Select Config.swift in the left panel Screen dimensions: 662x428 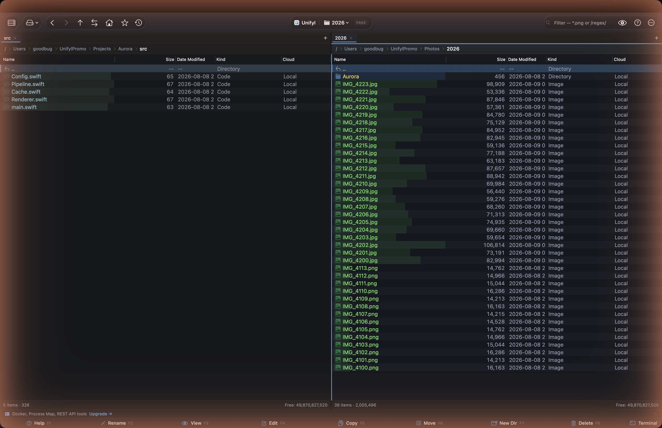click(x=165, y=76)
